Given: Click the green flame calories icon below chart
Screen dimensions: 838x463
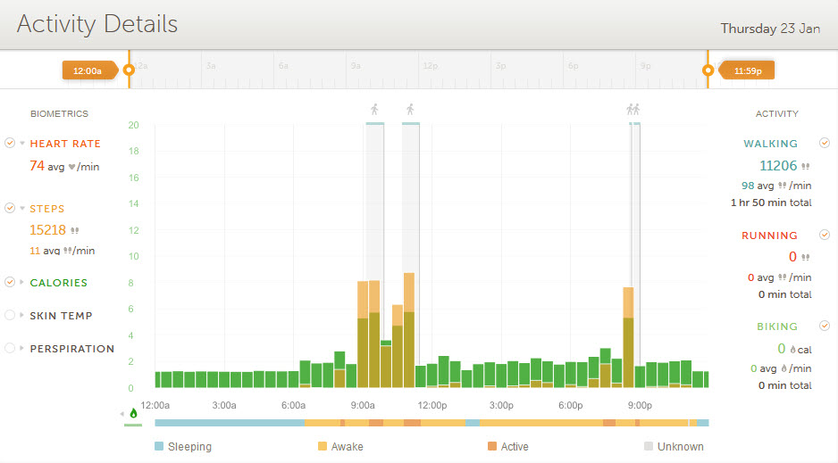Looking at the screenshot, I should coord(134,413).
